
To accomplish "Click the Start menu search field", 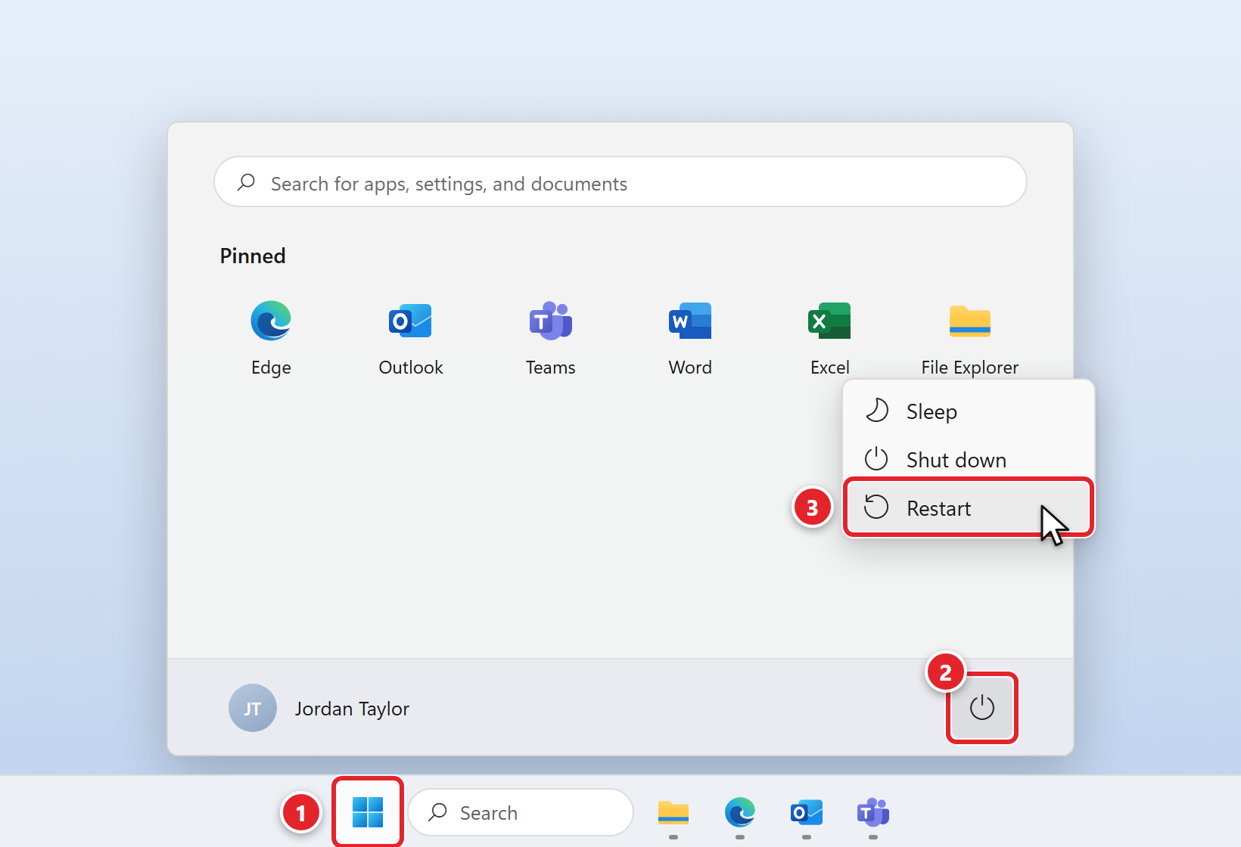I will 620,182.
